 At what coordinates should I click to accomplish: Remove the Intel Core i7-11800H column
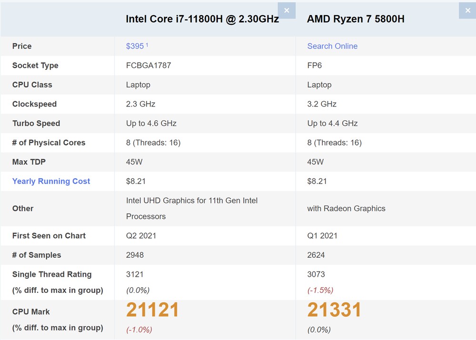click(286, 10)
